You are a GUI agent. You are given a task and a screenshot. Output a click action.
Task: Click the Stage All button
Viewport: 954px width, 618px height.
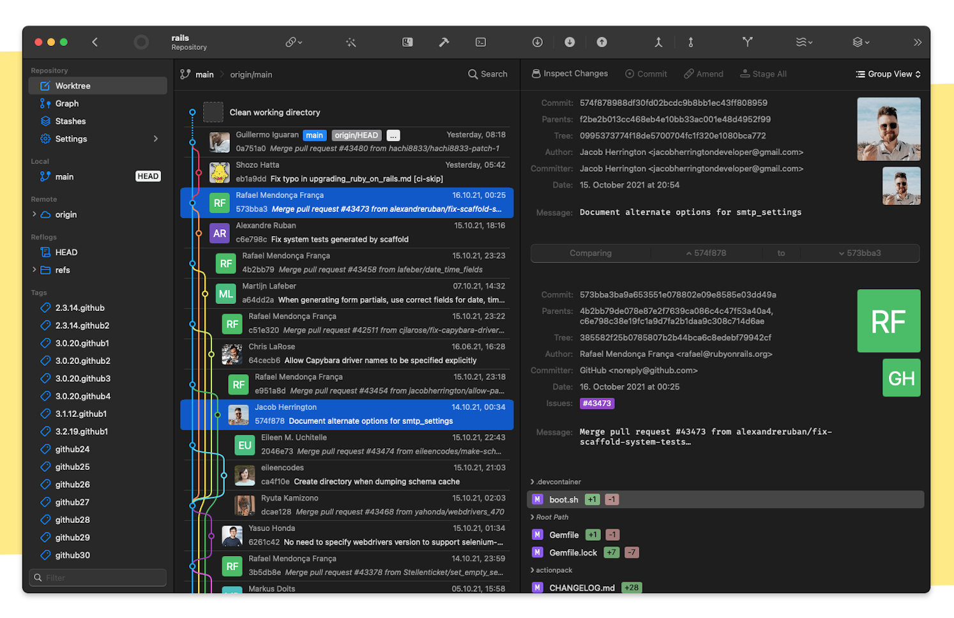coord(763,73)
